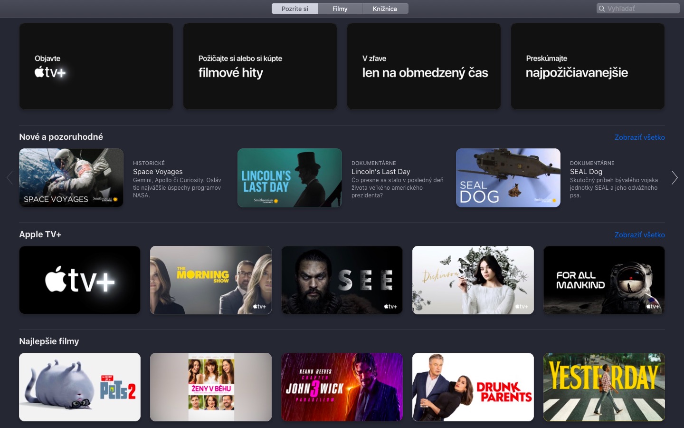
Task: Open the Yesterday movie tile
Action: 604,387
